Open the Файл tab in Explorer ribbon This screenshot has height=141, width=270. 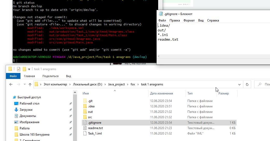(x=13, y=76)
